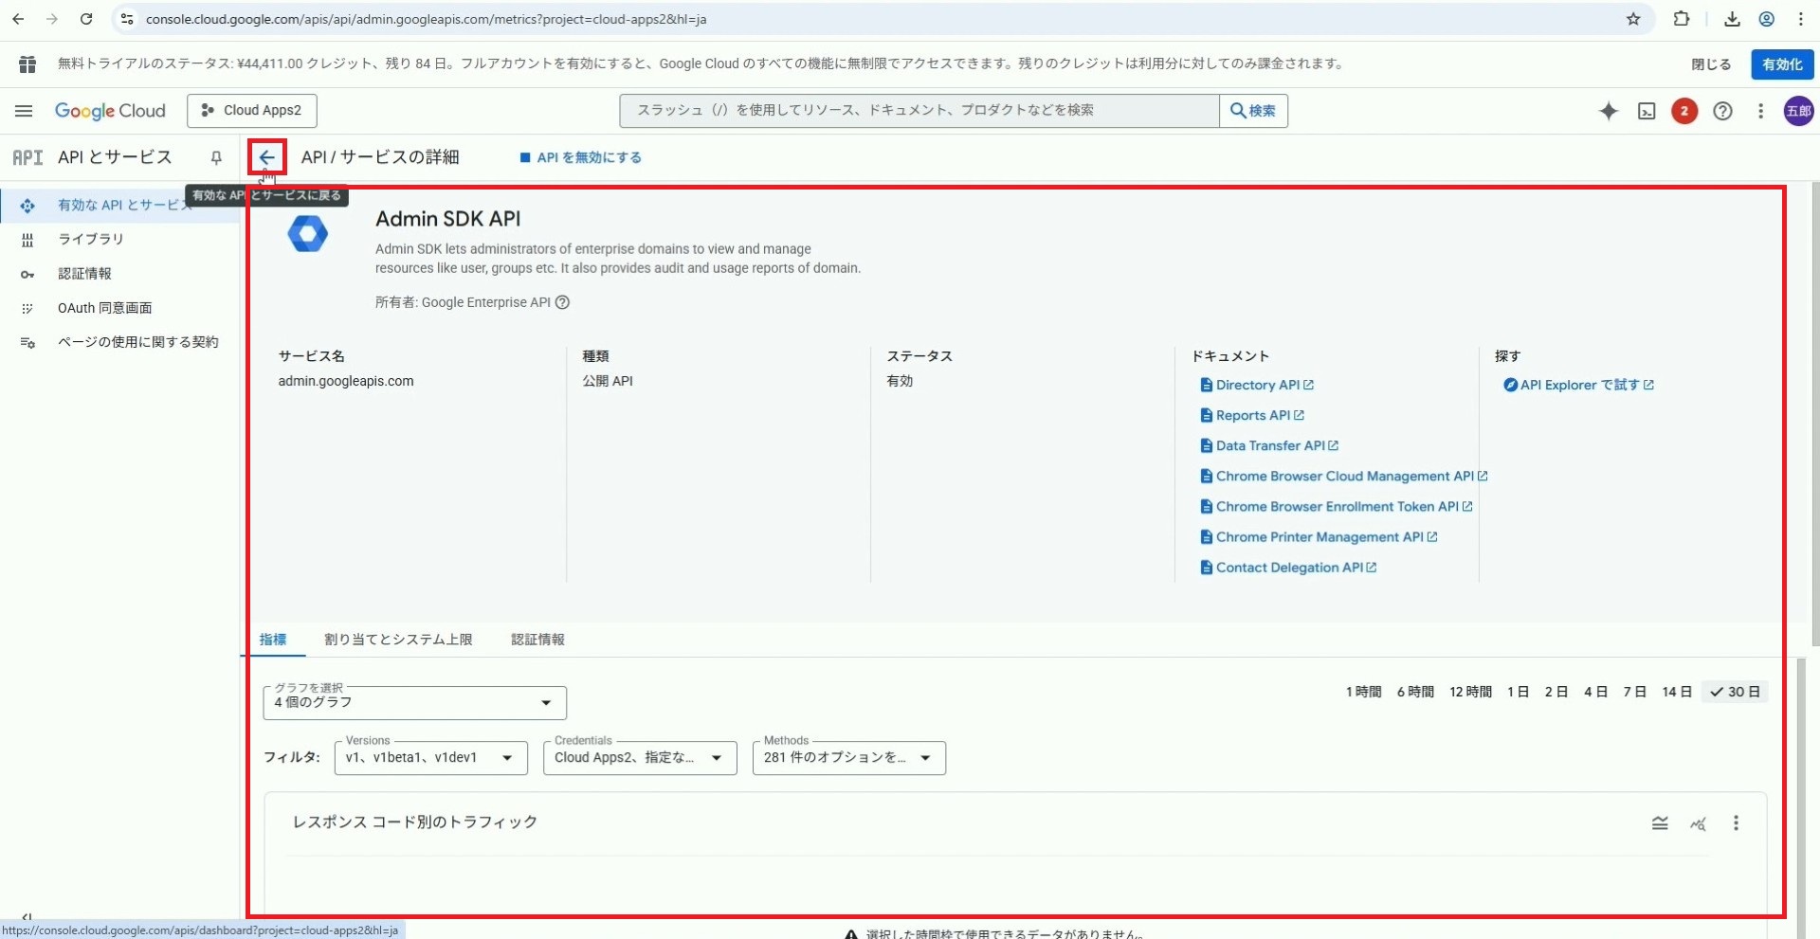Screen dimensions: 1820x939
Task: Pin the API とサービス sidebar
Action: (x=216, y=157)
